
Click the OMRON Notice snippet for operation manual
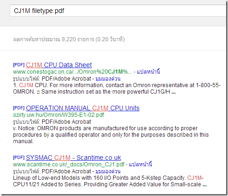point(111,135)
